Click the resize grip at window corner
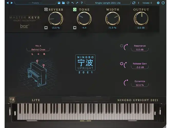 (164, 126)
